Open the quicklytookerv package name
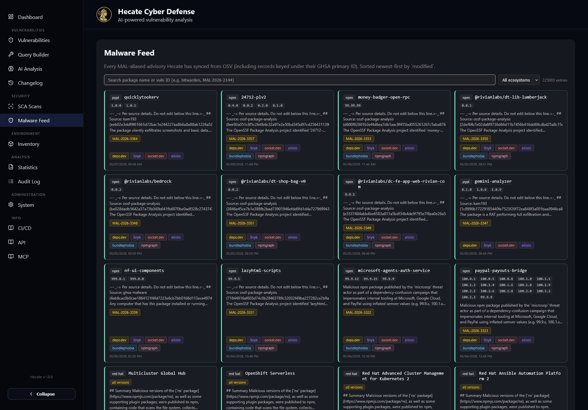Screen dimensions: 588x410 [x=141, y=97]
